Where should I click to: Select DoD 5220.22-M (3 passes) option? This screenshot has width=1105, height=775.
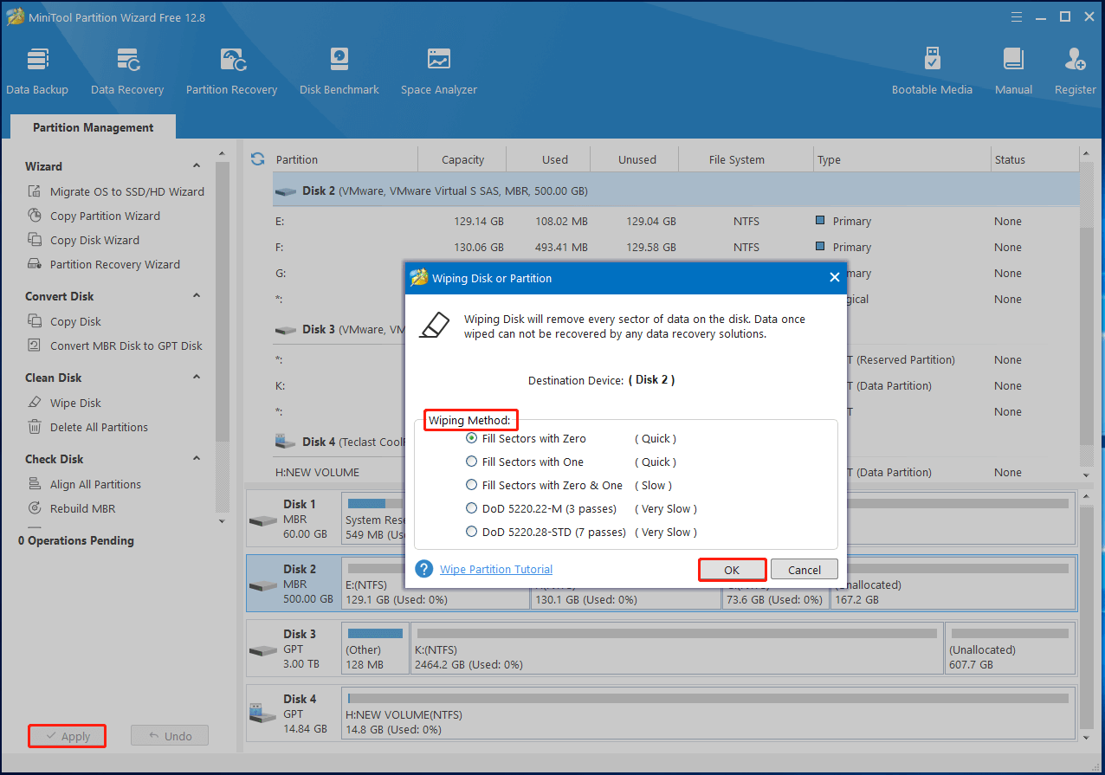[x=471, y=508]
